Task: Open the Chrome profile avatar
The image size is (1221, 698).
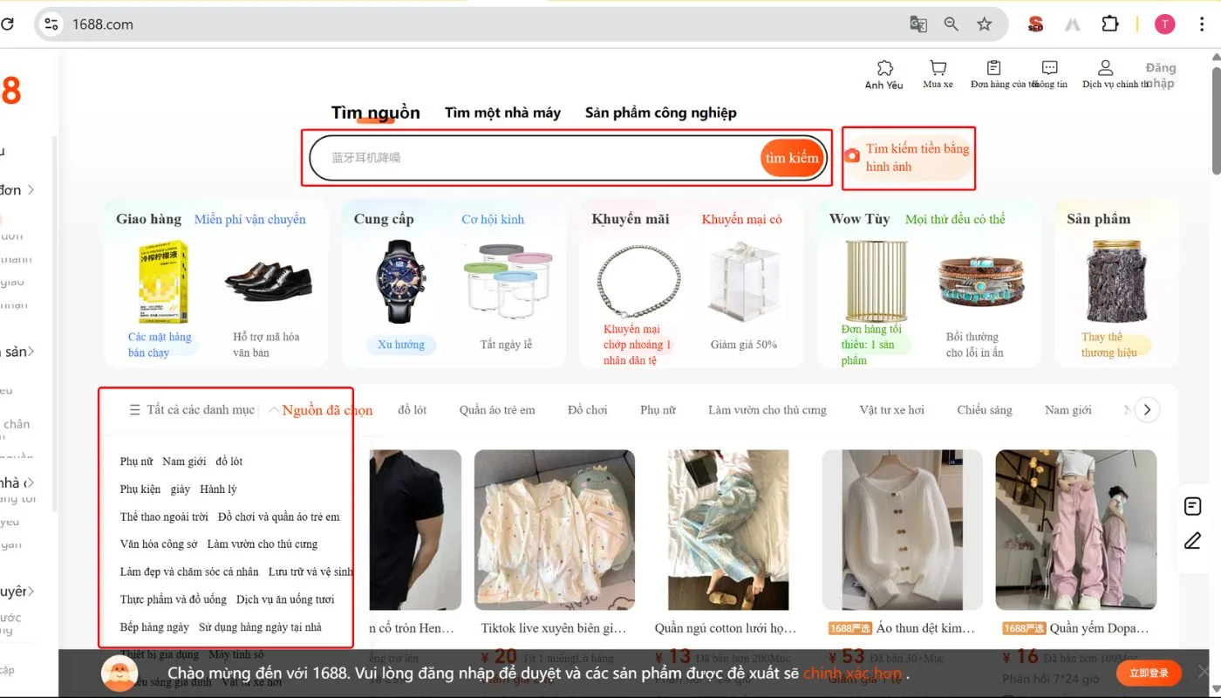Action: coord(1164,24)
